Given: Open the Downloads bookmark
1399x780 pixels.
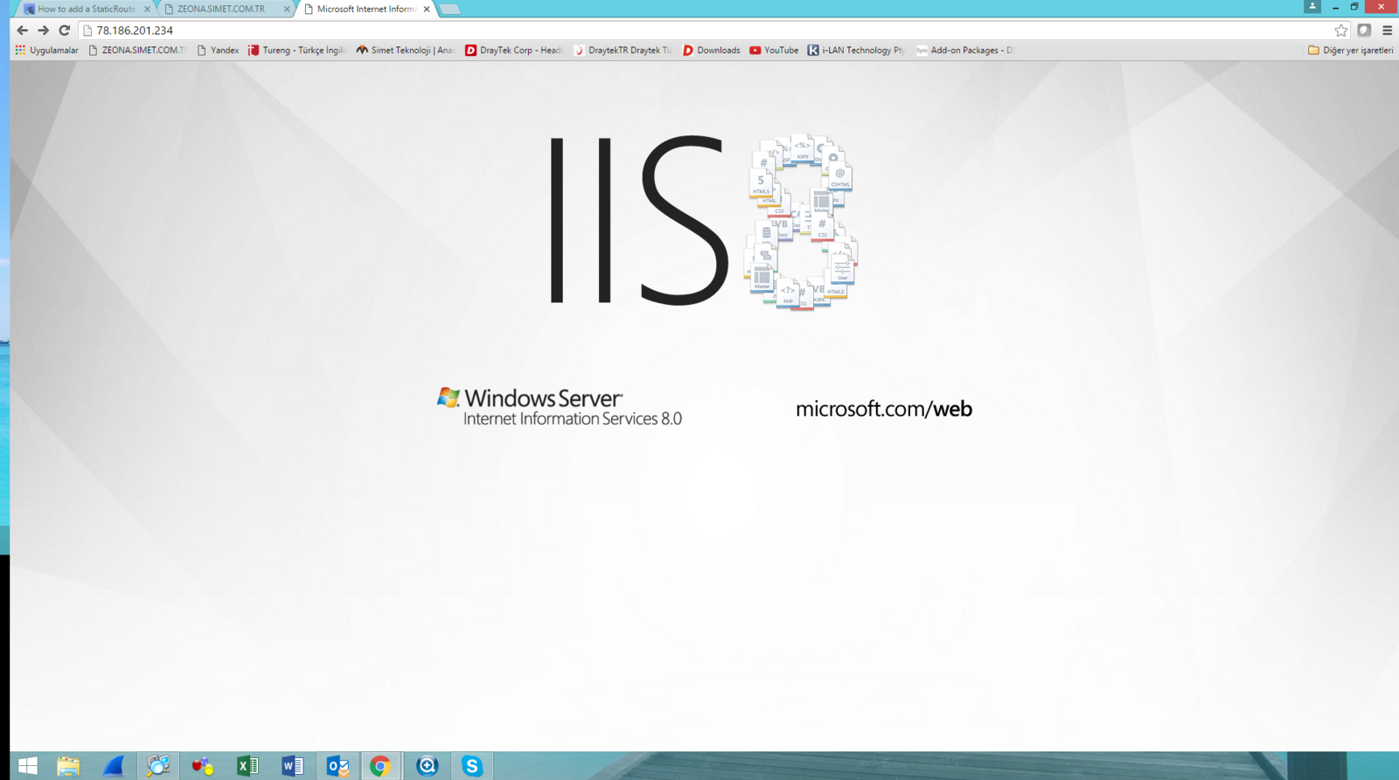Looking at the screenshot, I should tap(711, 51).
